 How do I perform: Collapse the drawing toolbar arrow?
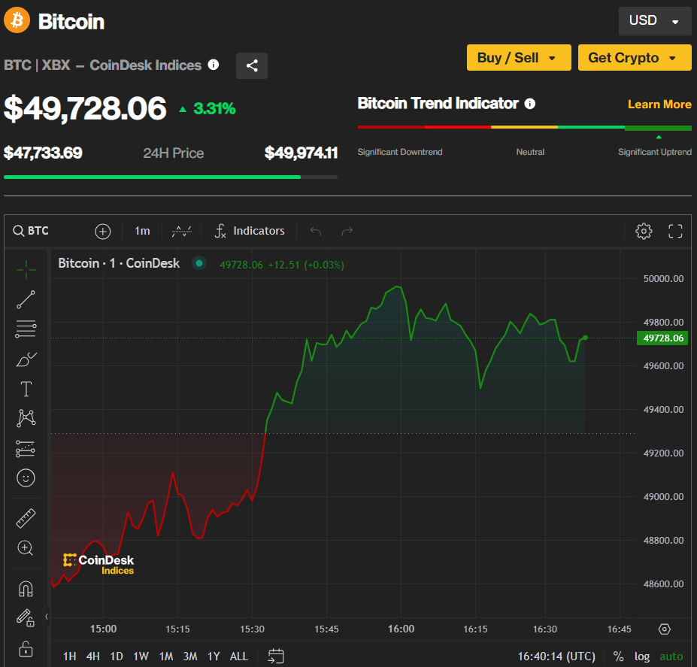pos(46,617)
